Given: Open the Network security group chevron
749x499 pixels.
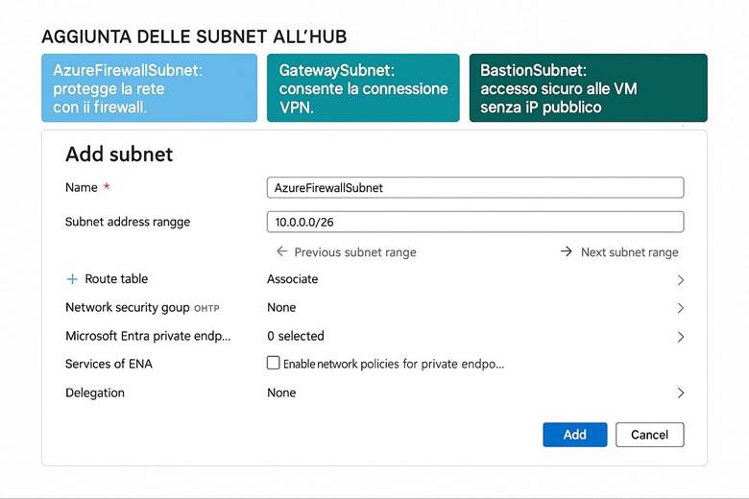Looking at the screenshot, I should (681, 308).
